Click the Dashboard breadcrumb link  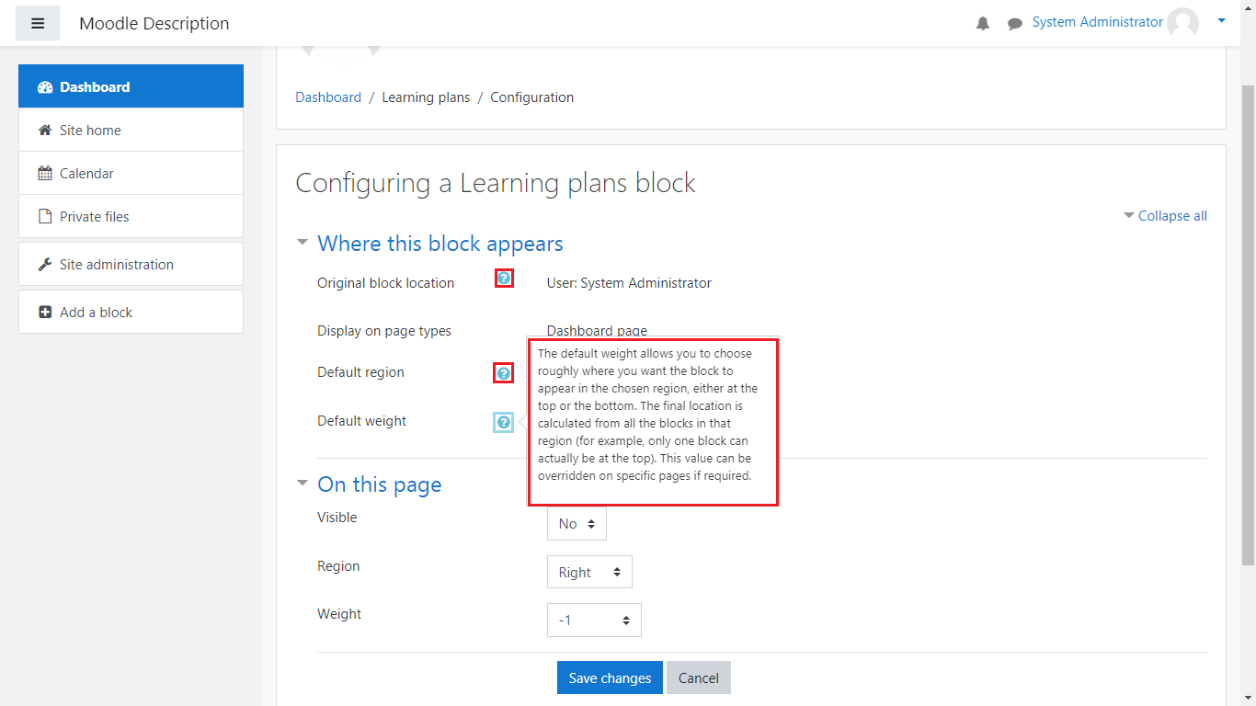328,97
